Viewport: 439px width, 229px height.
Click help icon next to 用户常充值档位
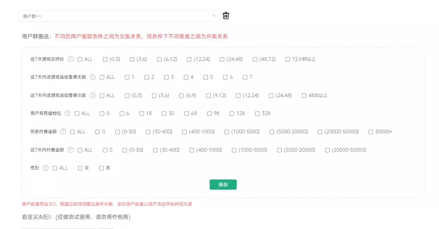tap(67, 113)
